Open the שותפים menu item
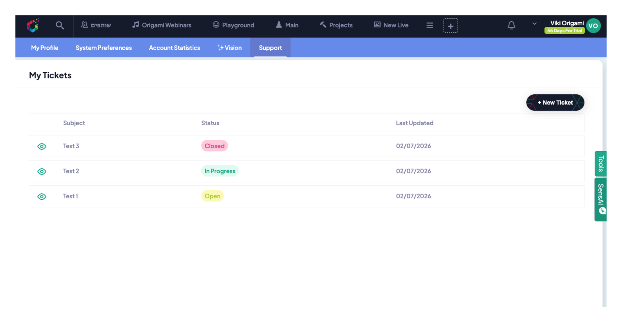 click(96, 25)
